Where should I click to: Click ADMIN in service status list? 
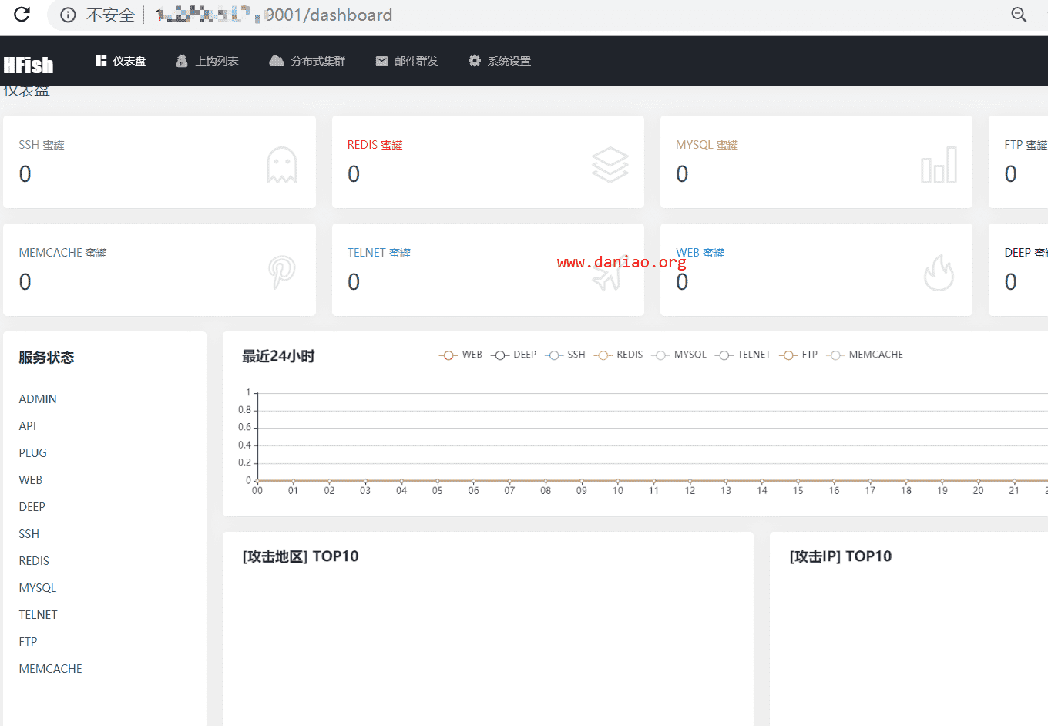(38, 399)
